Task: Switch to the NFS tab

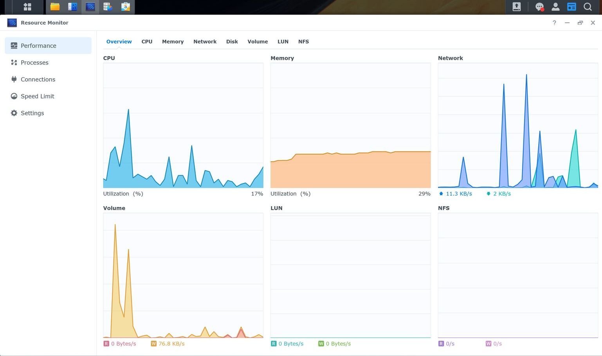Action: (303, 41)
